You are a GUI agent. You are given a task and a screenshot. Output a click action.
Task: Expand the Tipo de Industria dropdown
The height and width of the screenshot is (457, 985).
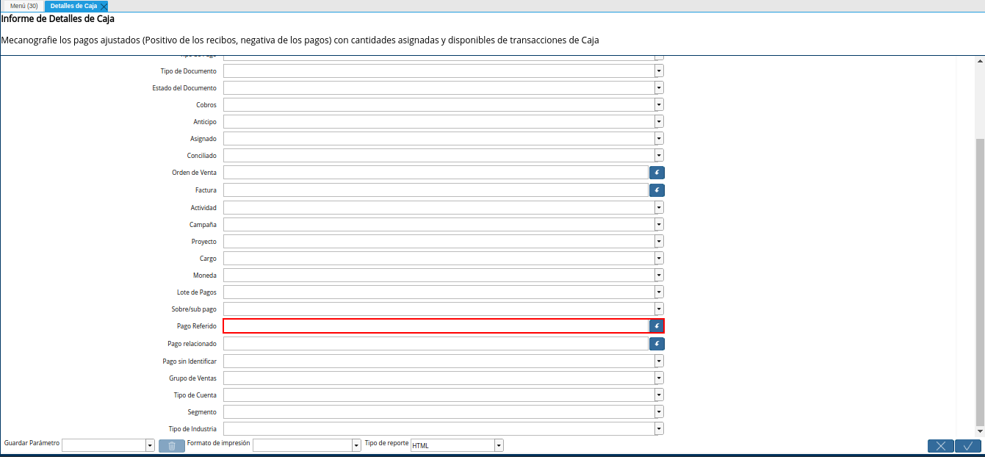click(x=659, y=429)
